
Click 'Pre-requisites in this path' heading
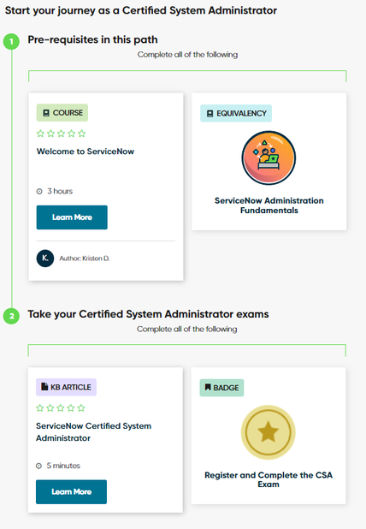pyautogui.click(x=92, y=40)
